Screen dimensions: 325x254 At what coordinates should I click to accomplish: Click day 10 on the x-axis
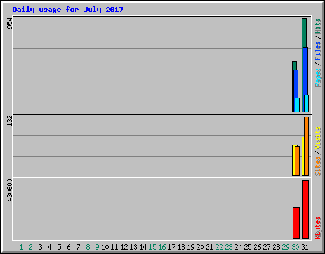click(x=105, y=247)
